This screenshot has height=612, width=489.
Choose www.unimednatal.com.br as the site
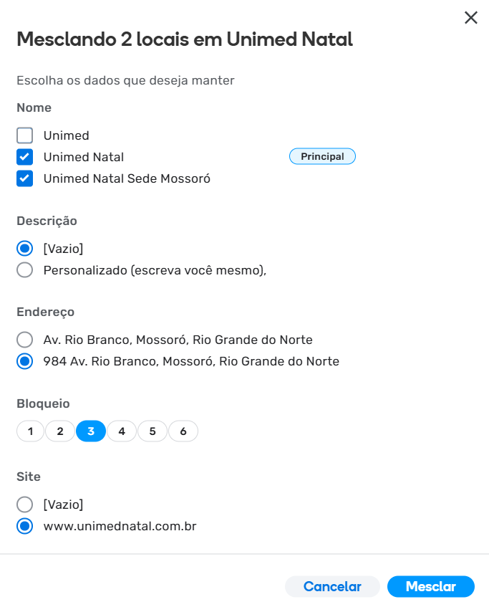pyautogui.click(x=25, y=526)
